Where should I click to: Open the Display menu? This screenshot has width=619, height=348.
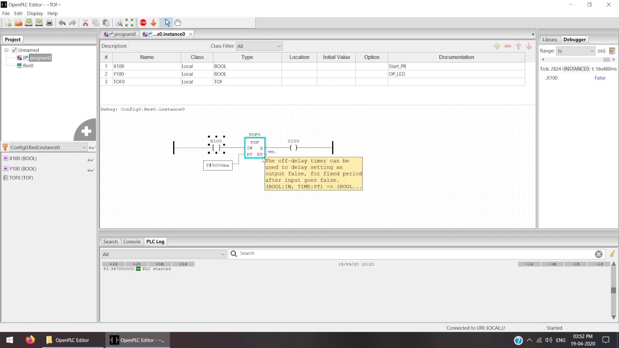coord(35,13)
